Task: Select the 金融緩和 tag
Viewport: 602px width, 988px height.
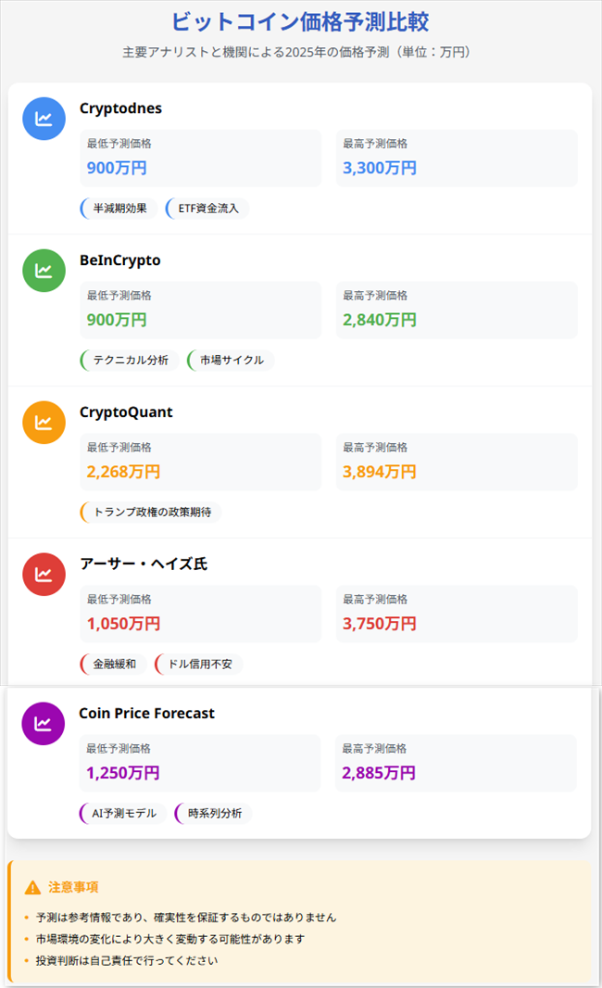Action: coord(113,665)
